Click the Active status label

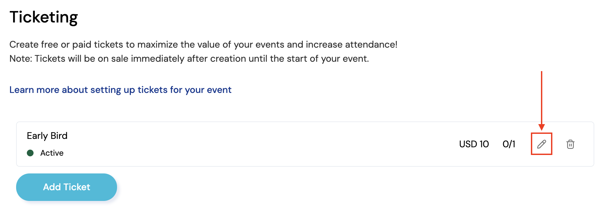coord(52,153)
